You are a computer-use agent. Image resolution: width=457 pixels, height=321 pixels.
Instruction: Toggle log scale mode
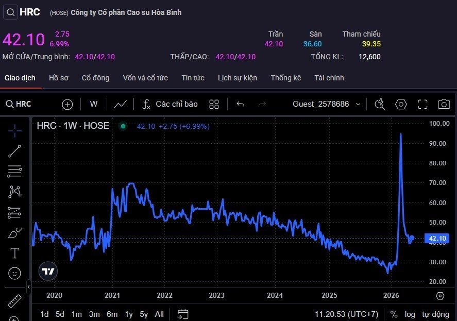pyautogui.click(x=410, y=314)
